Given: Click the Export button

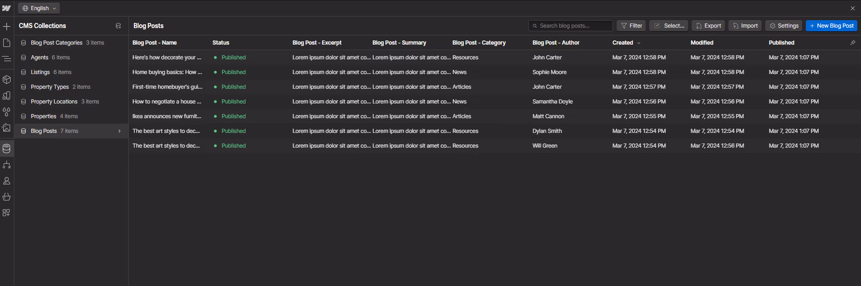Looking at the screenshot, I should 708,26.
